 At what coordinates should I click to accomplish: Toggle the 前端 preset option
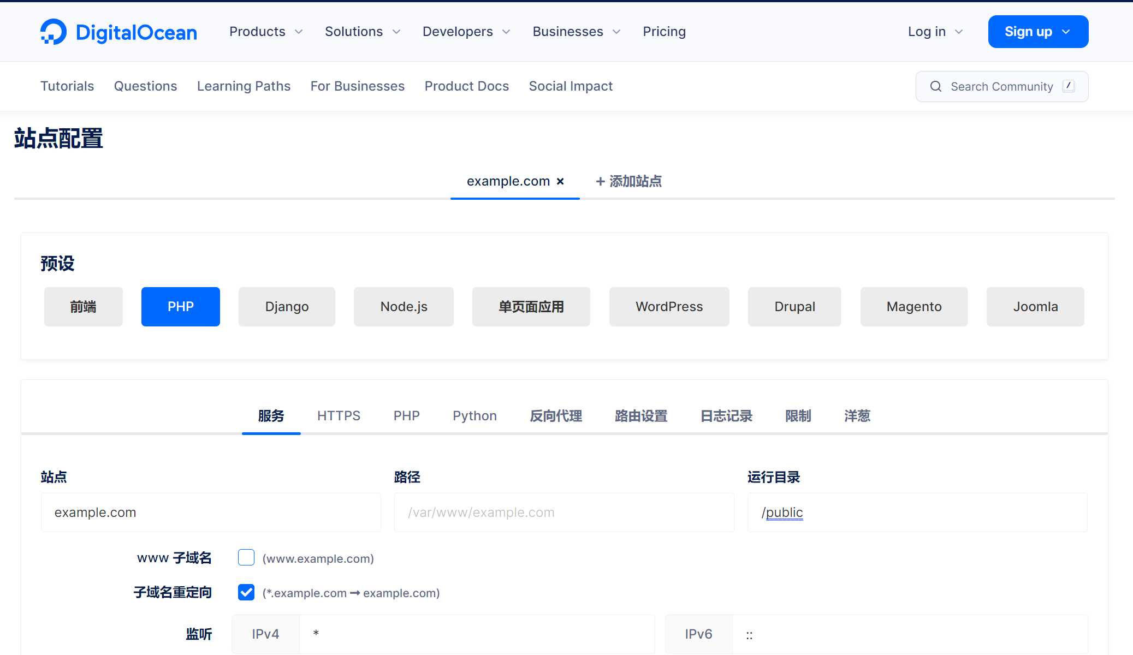pyautogui.click(x=84, y=306)
